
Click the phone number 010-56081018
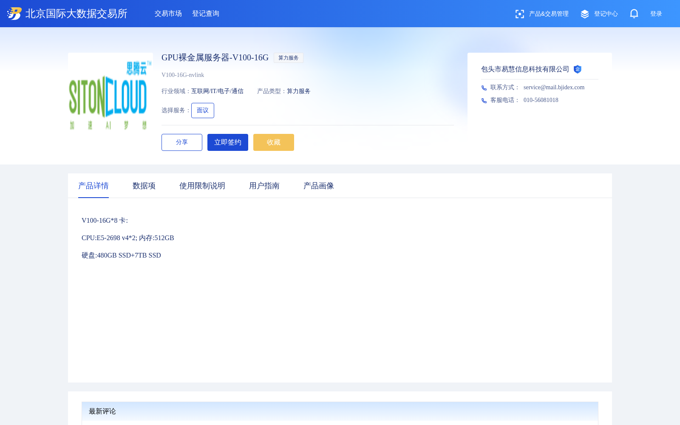pyautogui.click(x=541, y=100)
